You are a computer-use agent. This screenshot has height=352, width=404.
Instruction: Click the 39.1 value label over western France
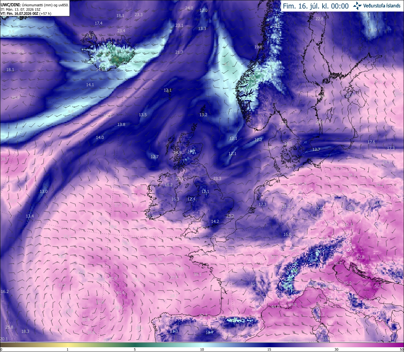[x=198, y=275]
